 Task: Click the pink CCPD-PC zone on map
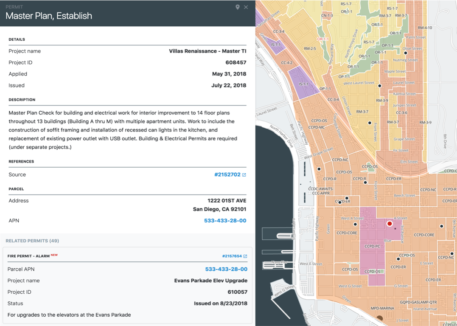[372, 238]
